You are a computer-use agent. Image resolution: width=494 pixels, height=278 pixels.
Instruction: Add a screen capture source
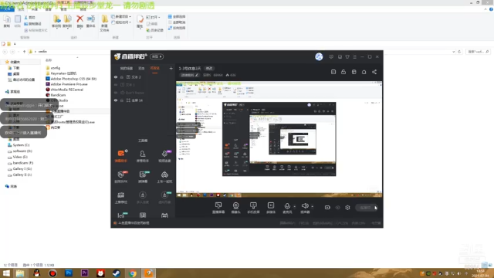click(218, 208)
